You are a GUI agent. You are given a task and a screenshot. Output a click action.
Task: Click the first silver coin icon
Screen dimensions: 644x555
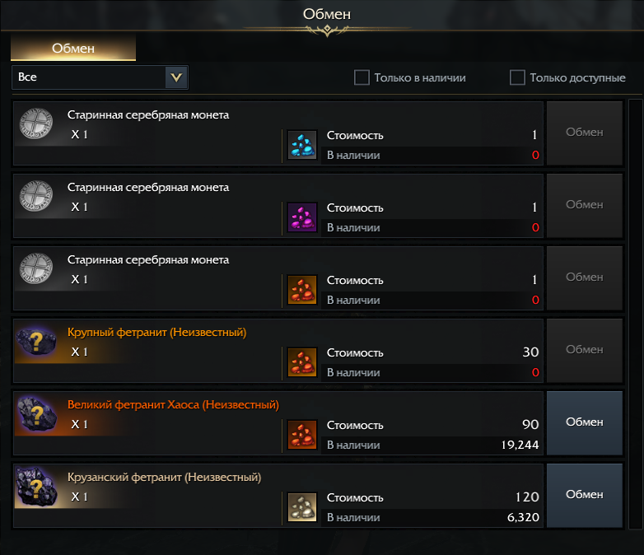[35, 125]
